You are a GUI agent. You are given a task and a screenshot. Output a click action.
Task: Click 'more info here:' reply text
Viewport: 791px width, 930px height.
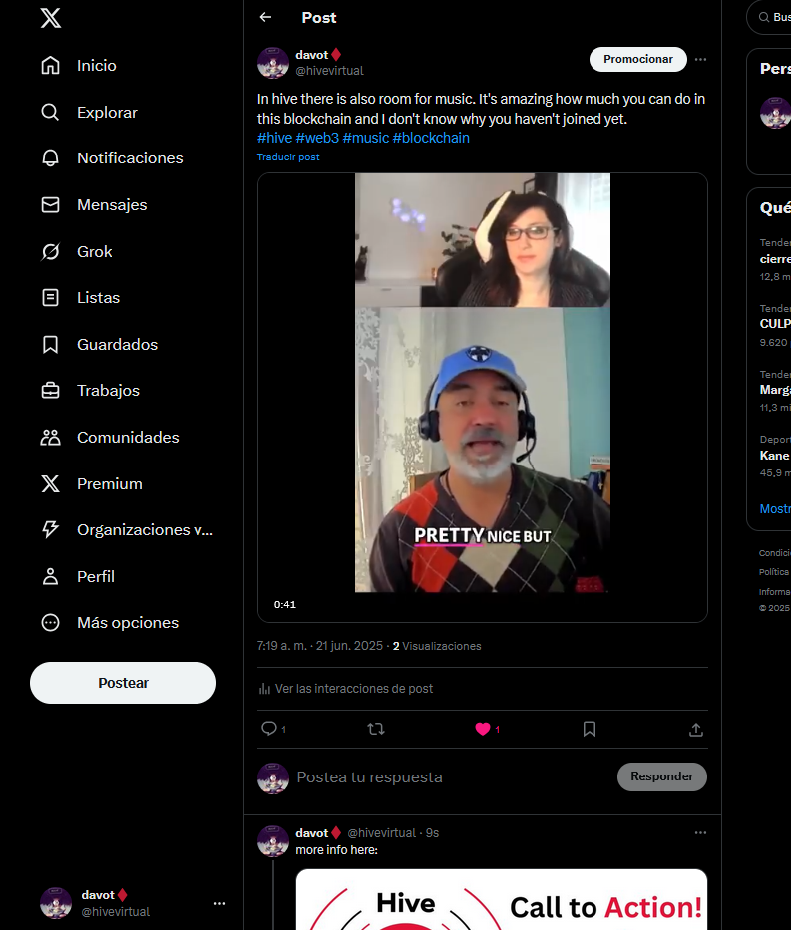click(x=336, y=850)
